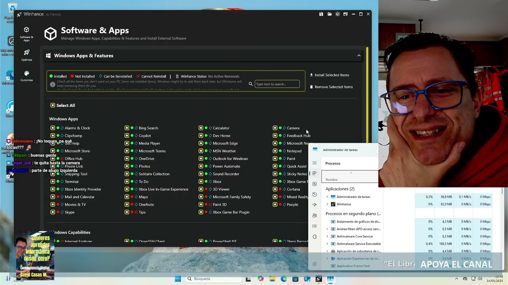Open Outlook from the taskbar
The image size is (508, 285).
(307, 279)
